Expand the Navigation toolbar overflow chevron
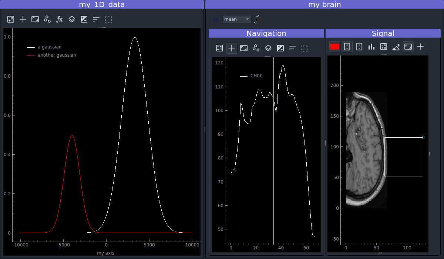This screenshot has width=444, height=259. 317,48
